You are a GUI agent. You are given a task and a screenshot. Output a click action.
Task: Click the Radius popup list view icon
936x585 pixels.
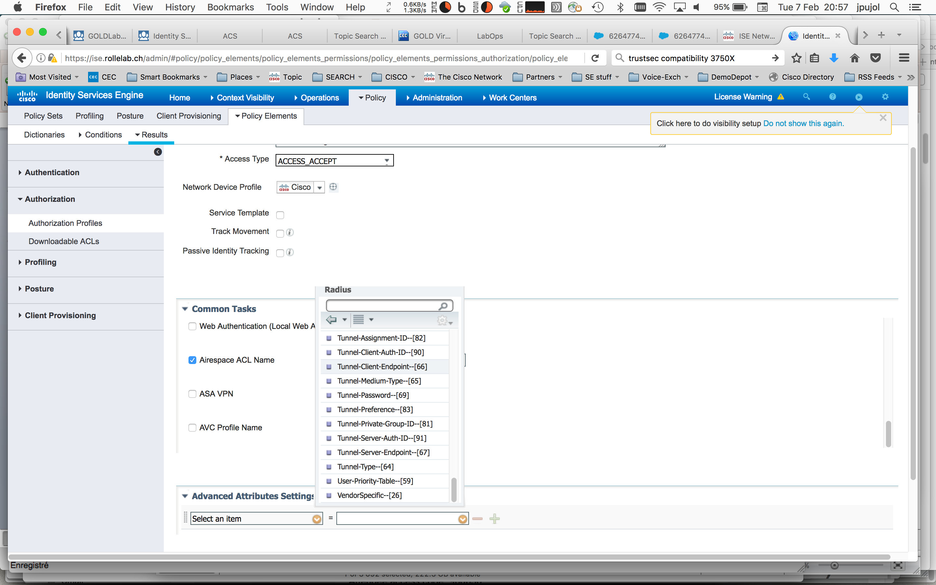[358, 319]
